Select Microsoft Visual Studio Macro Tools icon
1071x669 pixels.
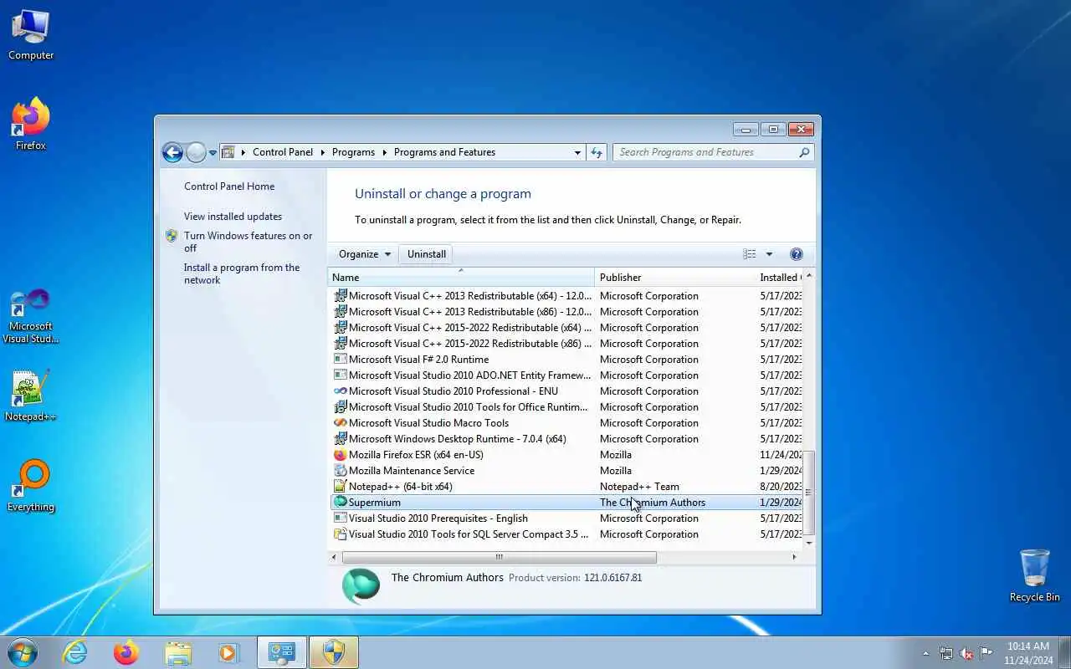[340, 423]
